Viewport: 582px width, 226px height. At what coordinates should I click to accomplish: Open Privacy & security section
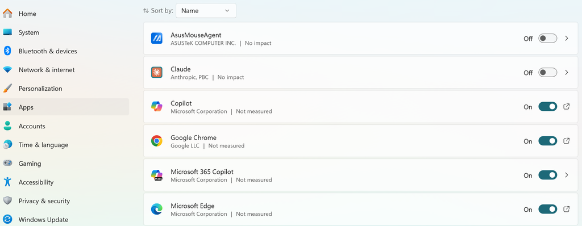click(x=65, y=201)
